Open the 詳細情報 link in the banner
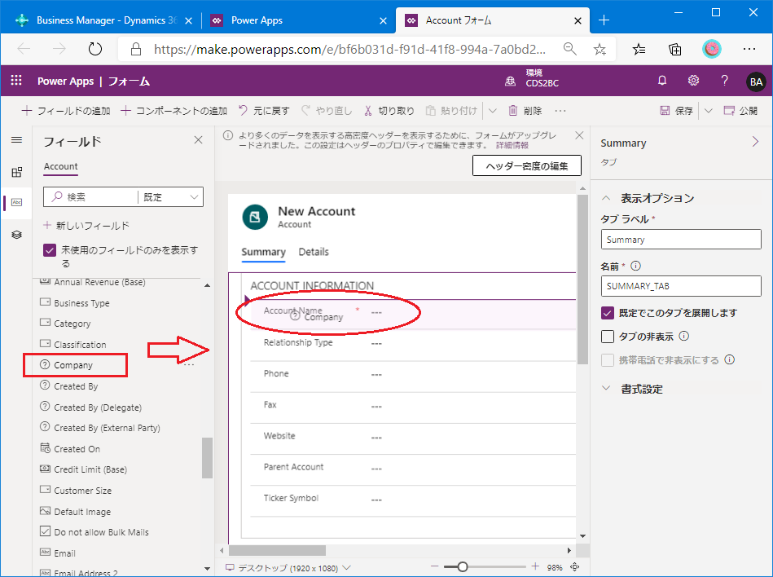 pyautogui.click(x=512, y=146)
